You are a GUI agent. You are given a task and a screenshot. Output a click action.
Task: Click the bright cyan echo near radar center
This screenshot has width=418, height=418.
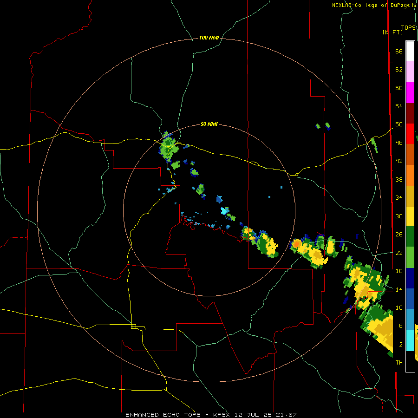tap(224, 211)
